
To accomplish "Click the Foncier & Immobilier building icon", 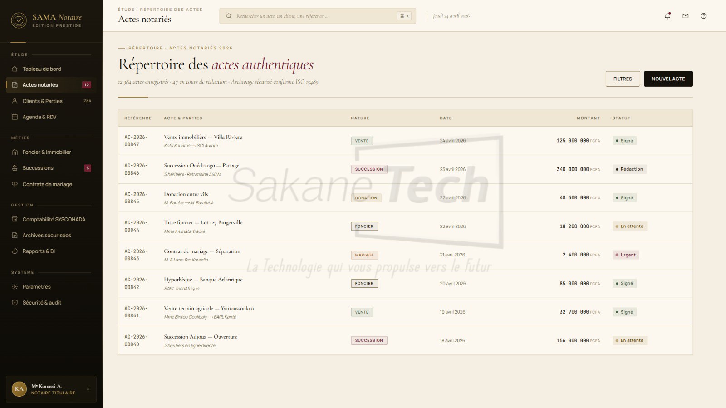I will pos(15,152).
